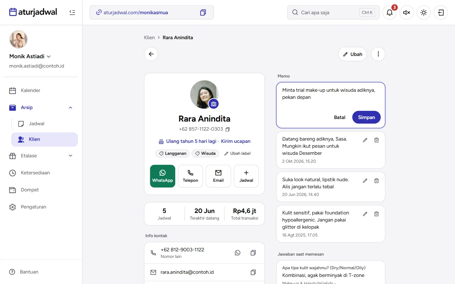Delete the 'Kulit sensitif' memo
Screen dimensions: 455x284
pos(376,214)
